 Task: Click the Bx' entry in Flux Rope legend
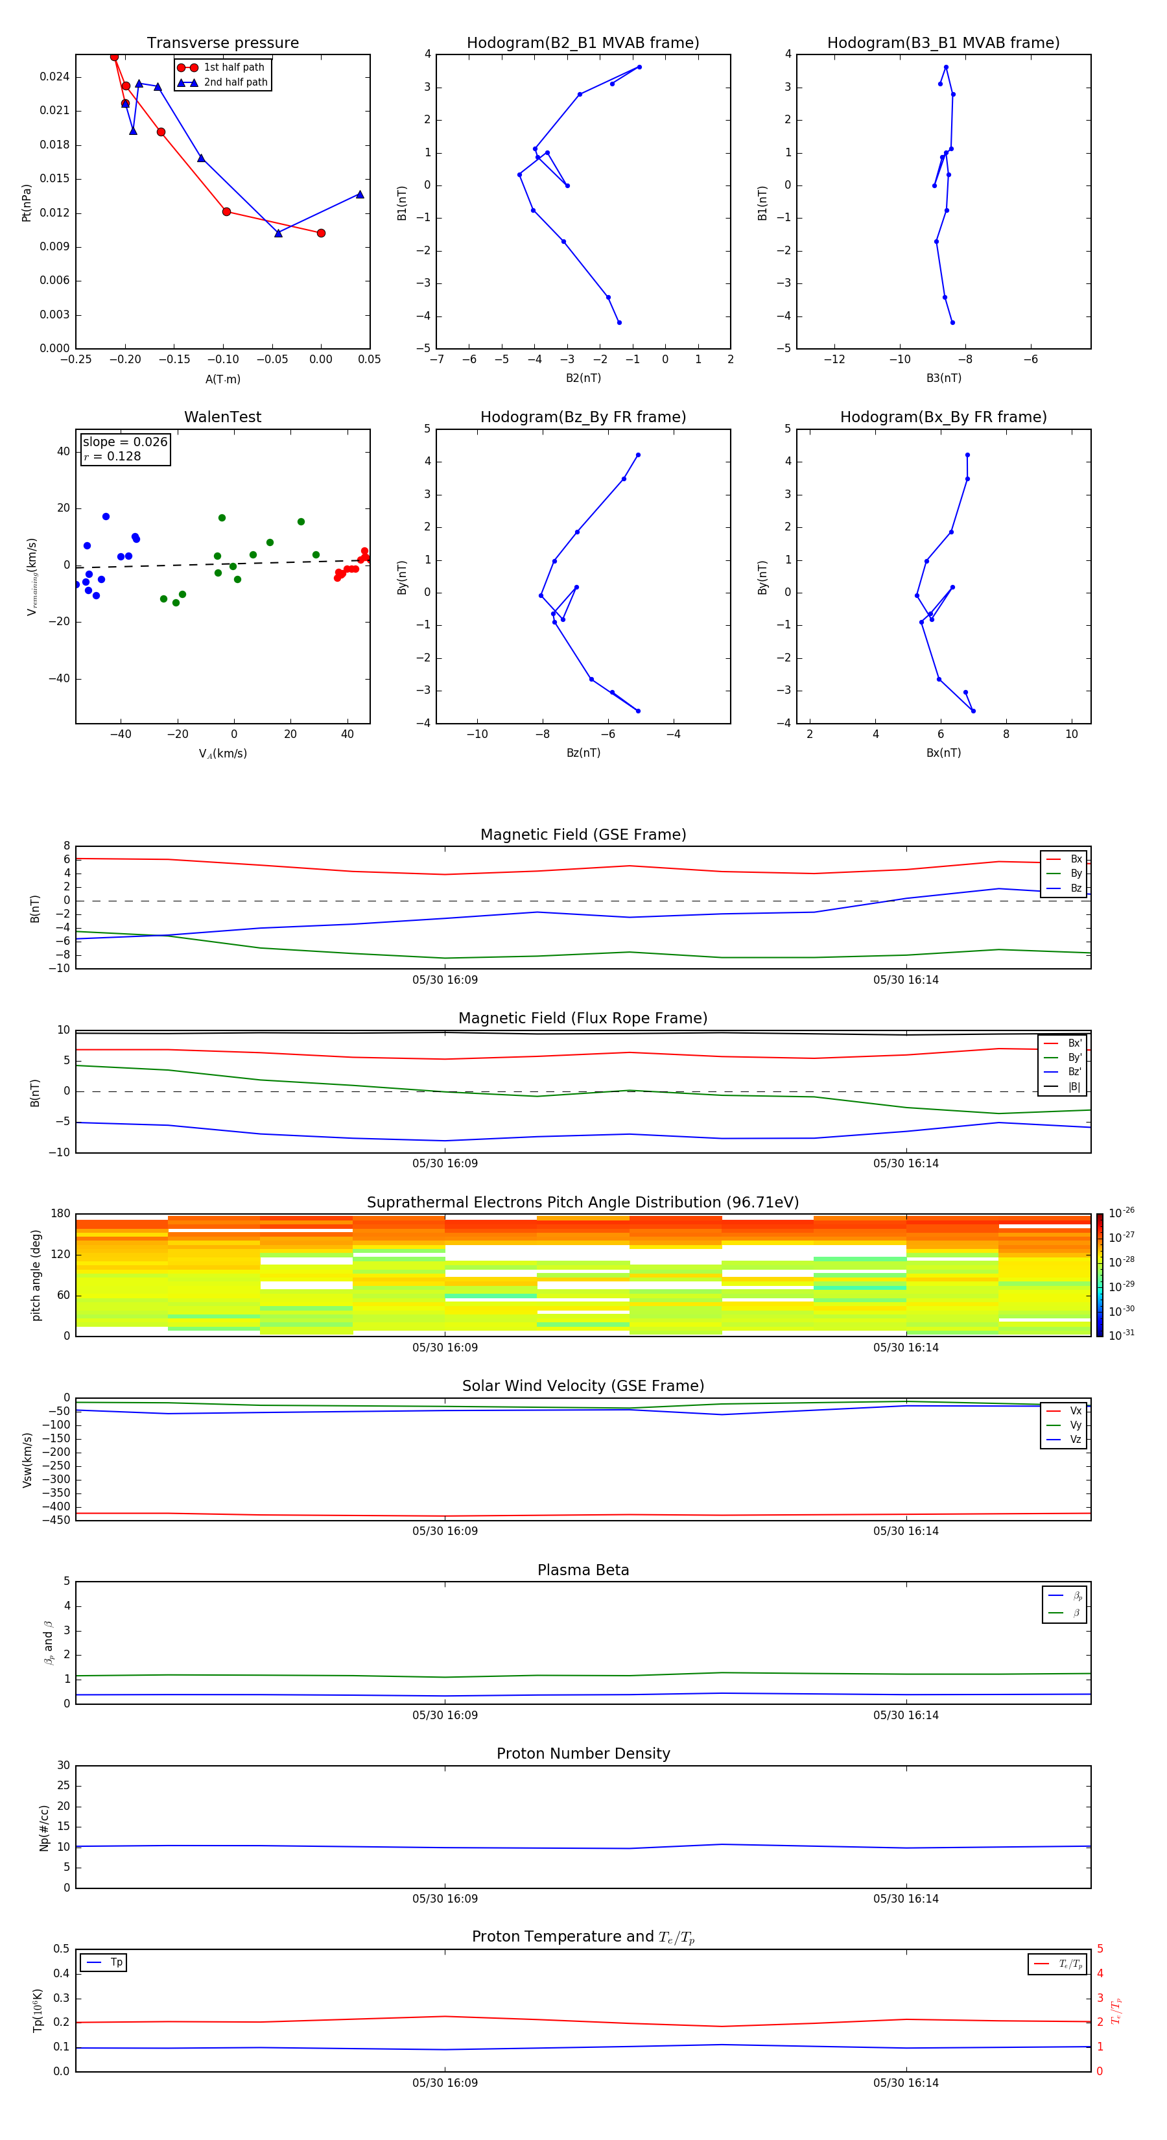(1063, 1043)
